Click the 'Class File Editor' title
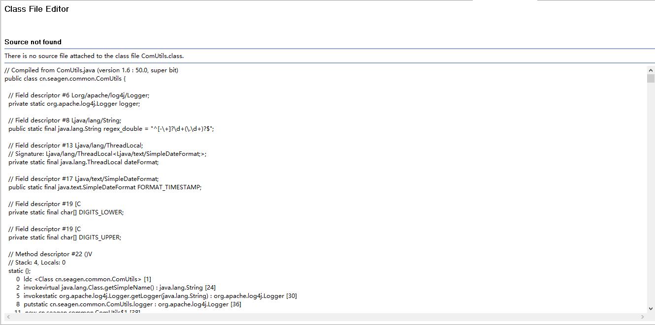Image resolution: width=655 pixels, height=325 pixels. [x=37, y=9]
